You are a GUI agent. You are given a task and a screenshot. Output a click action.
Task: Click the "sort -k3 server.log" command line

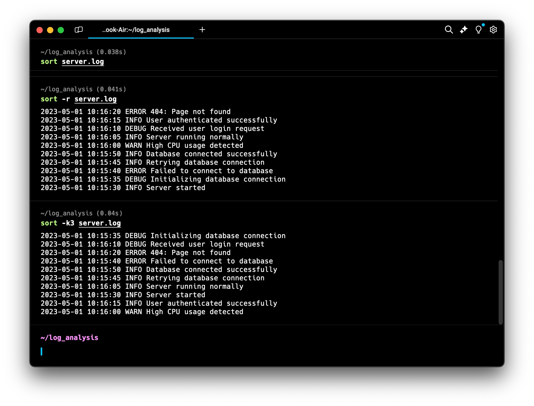[x=81, y=223]
